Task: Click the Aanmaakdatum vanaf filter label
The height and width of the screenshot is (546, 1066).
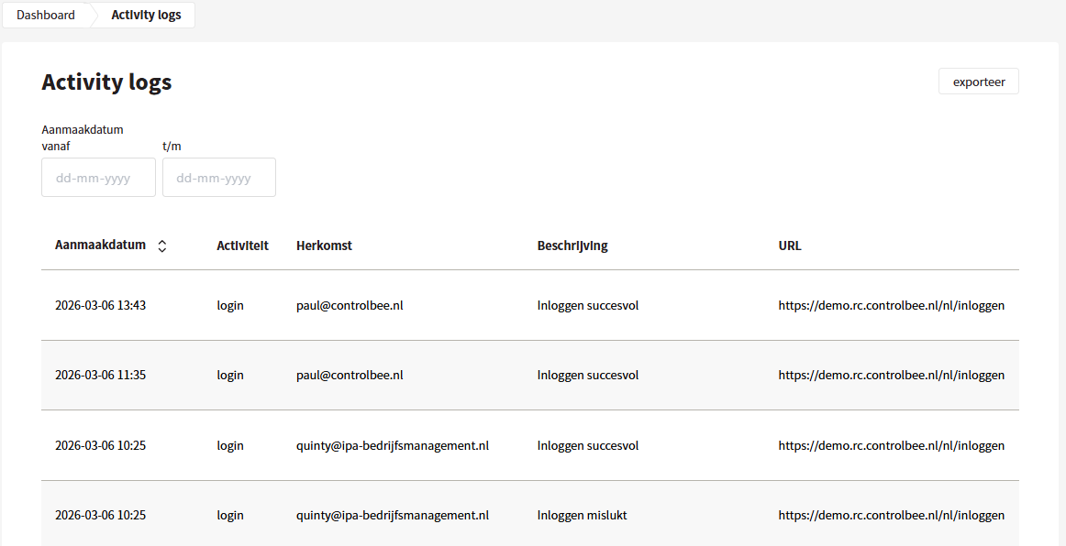Action: [83, 137]
